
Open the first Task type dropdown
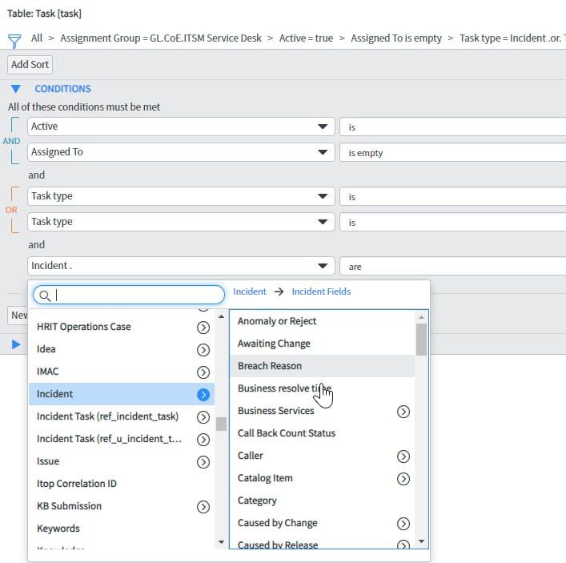[181, 196]
